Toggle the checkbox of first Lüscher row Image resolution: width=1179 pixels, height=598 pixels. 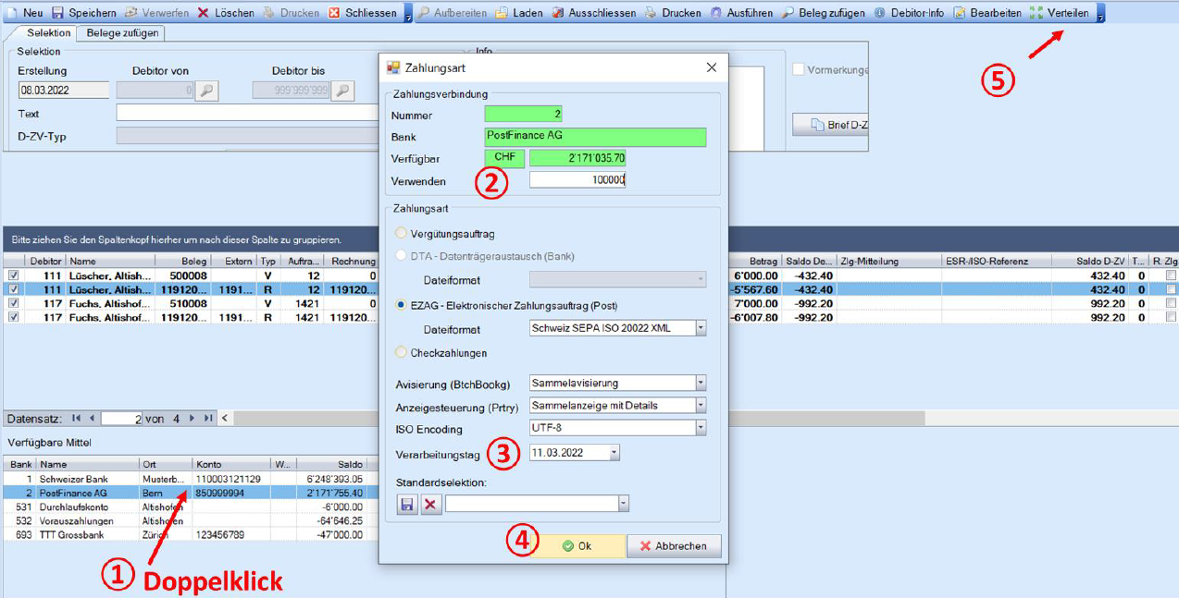13,275
